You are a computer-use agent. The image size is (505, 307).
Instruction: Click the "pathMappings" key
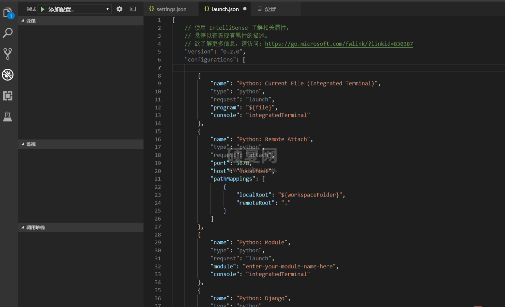click(x=233, y=179)
